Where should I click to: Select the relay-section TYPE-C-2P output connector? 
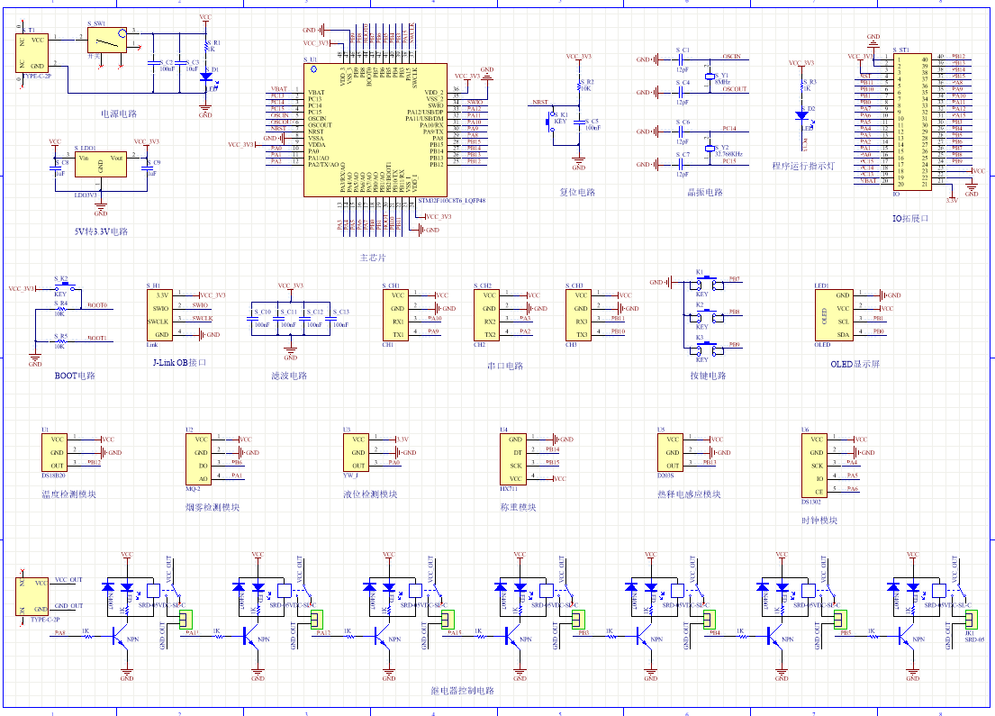click(32, 596)
